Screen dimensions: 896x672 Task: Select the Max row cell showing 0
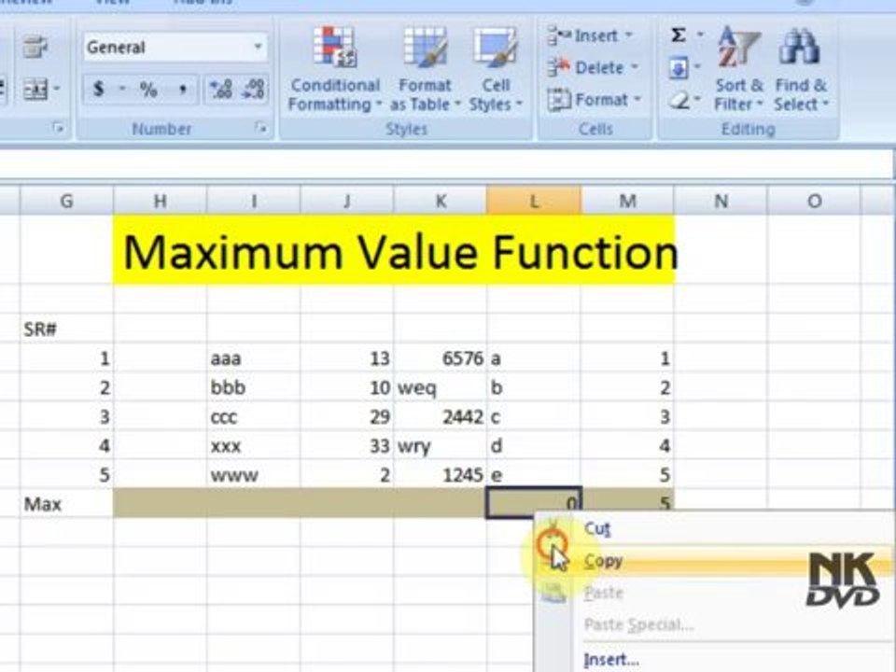[534, 503]
